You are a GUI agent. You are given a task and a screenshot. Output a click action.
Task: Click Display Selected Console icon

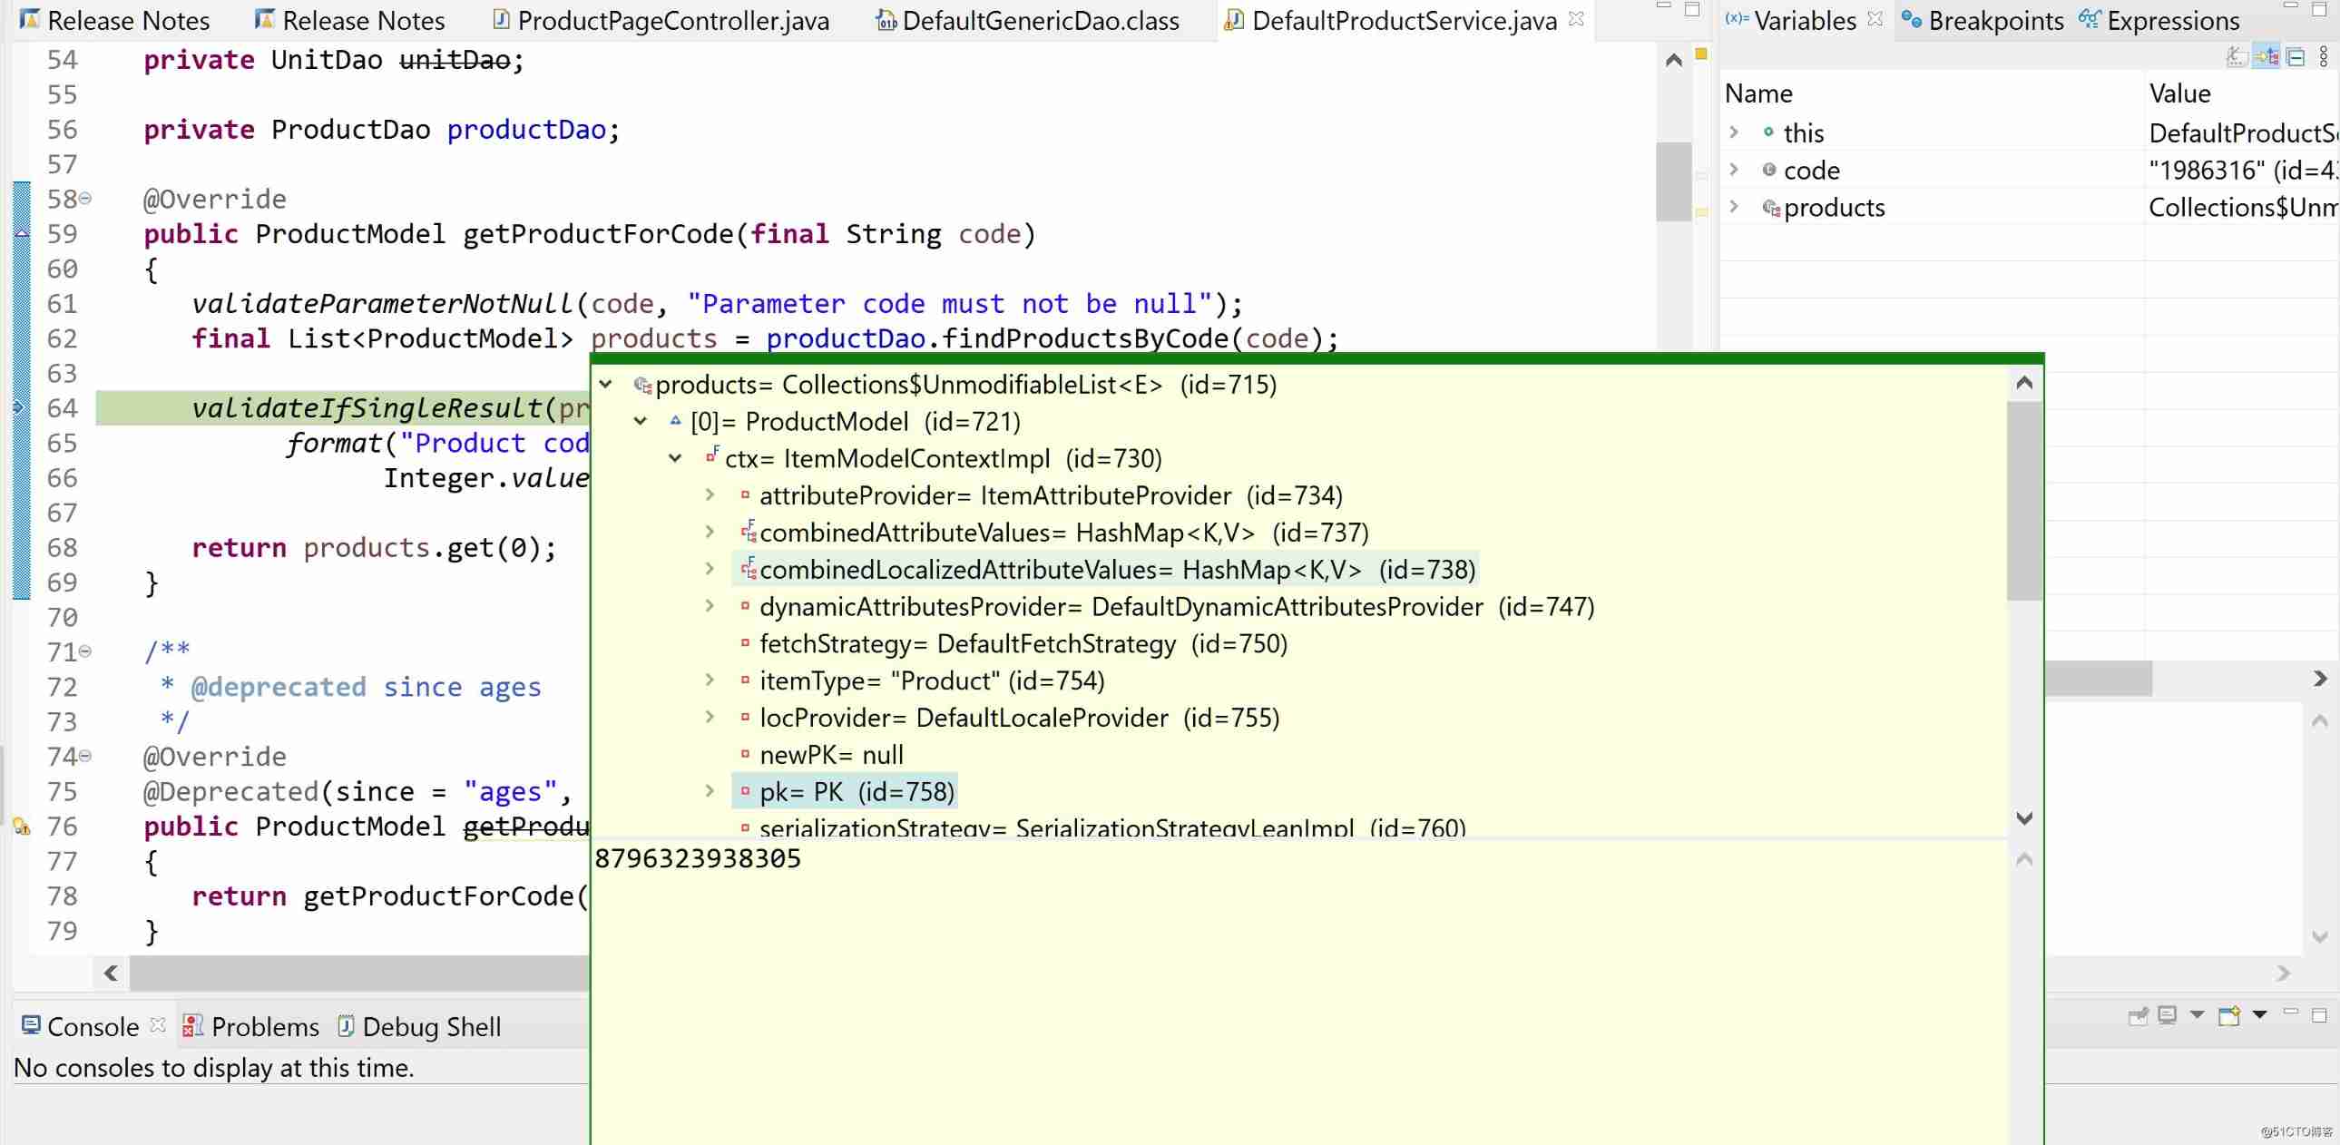coord(2168,1015)
